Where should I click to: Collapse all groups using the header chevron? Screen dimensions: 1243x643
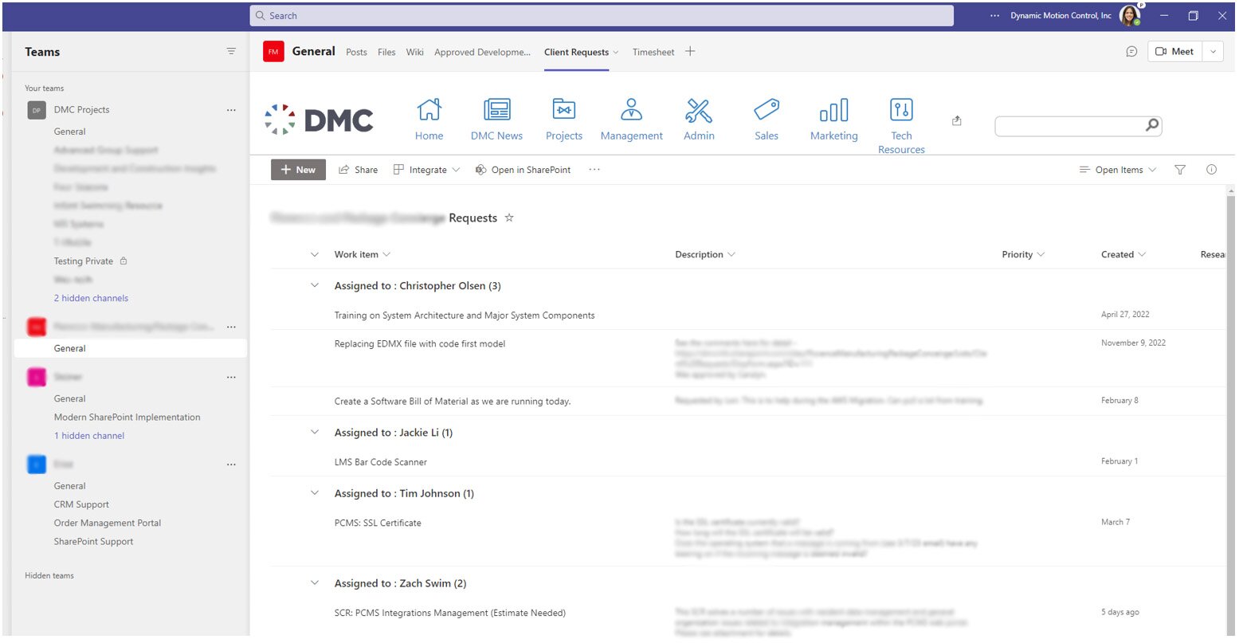click(315, 255)
